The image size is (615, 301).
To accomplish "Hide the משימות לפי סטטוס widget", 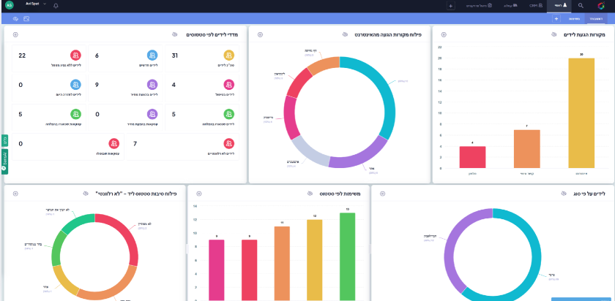I will point(310,194).
